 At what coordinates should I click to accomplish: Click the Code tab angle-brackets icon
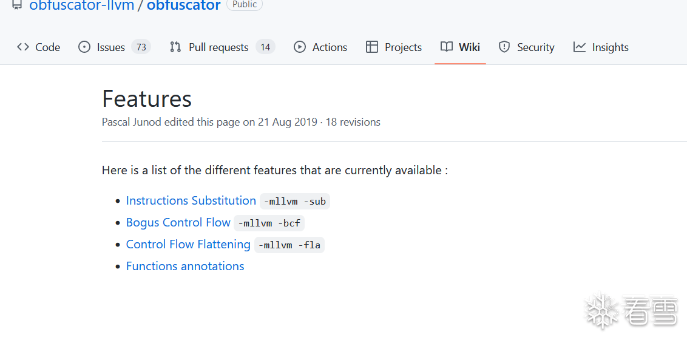(23, 47)
